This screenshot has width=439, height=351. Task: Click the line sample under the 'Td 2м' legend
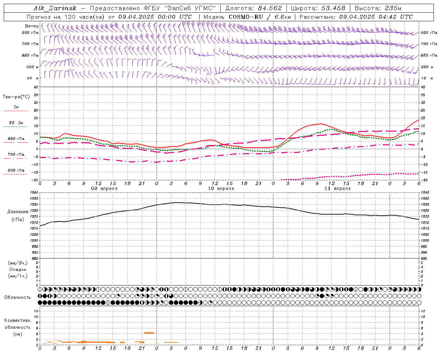(16, 127)
